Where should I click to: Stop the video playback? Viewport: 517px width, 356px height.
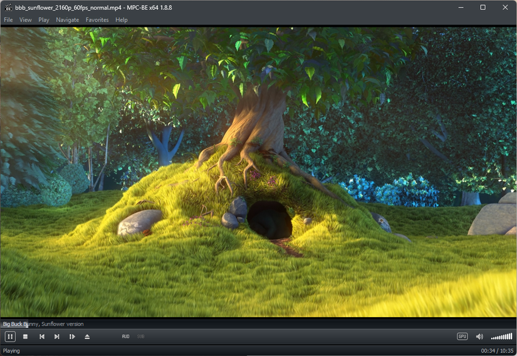26,337
